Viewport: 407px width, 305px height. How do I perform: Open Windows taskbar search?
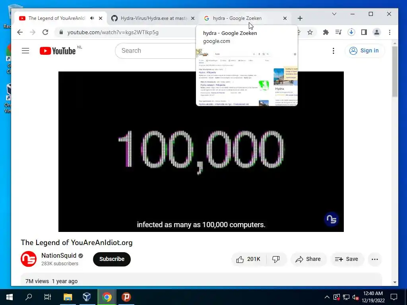29,297
